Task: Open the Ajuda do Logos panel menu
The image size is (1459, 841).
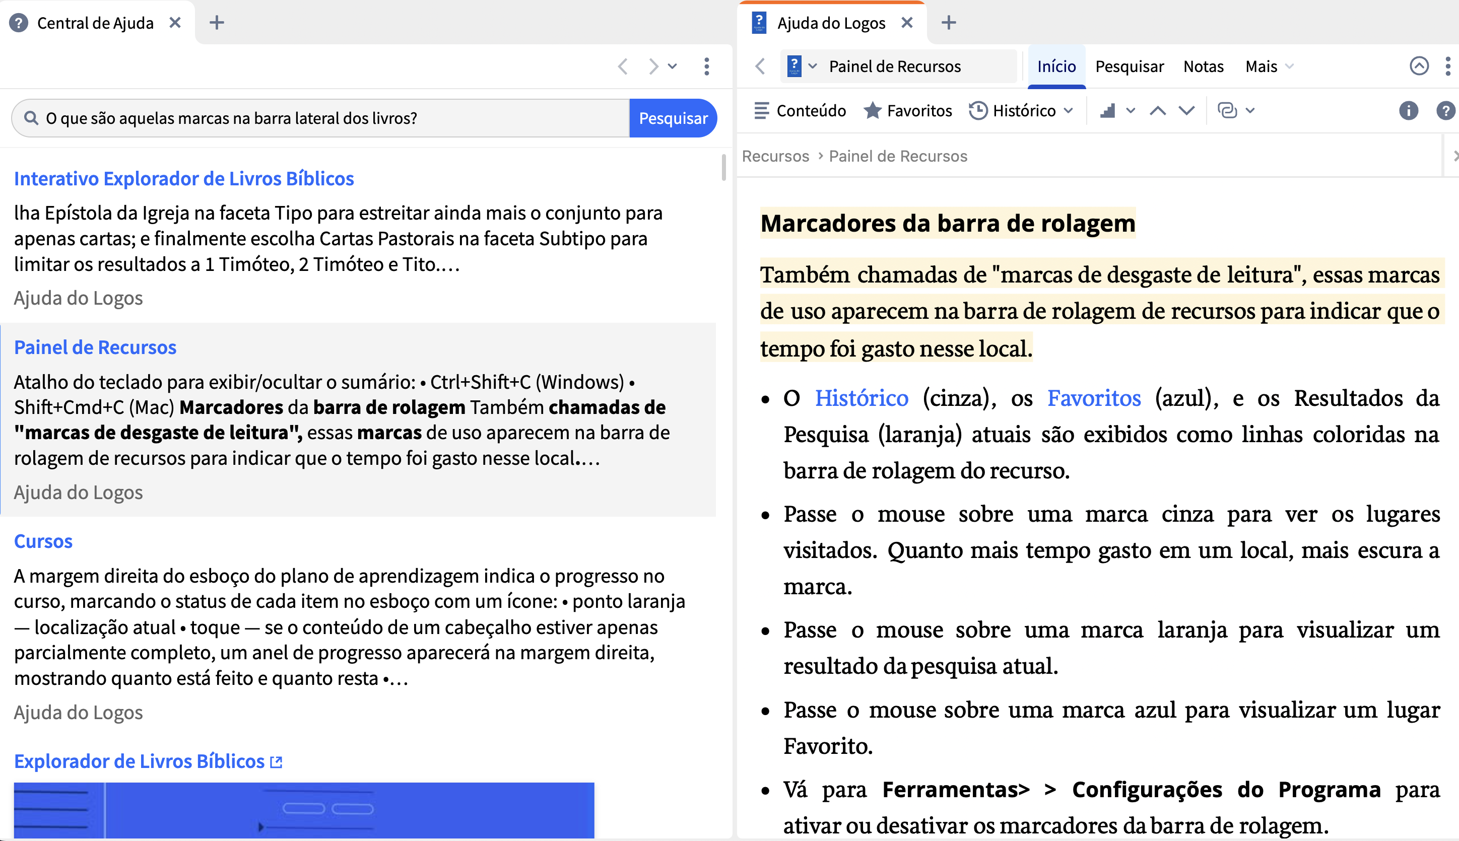Action: tap(1448, 66)
